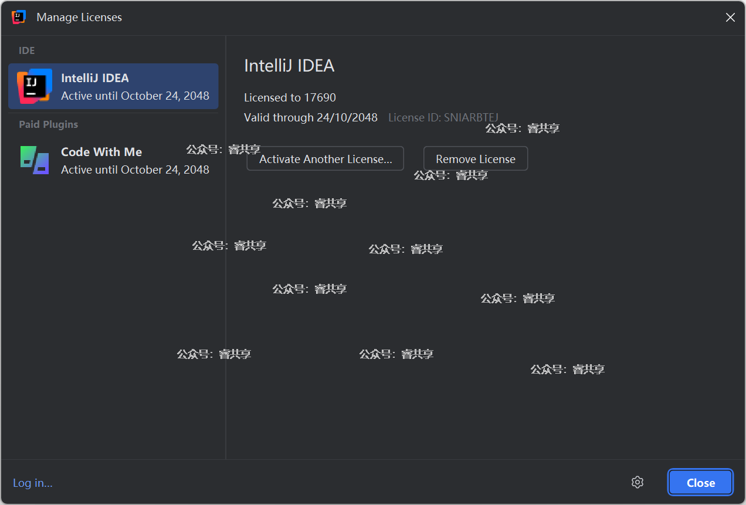Click the Manage Licenses title text

tap(79, 17)
